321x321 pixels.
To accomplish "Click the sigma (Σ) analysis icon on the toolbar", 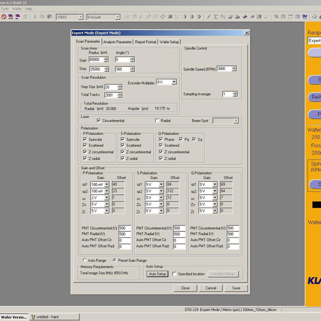I will click(x=215, y=17).
